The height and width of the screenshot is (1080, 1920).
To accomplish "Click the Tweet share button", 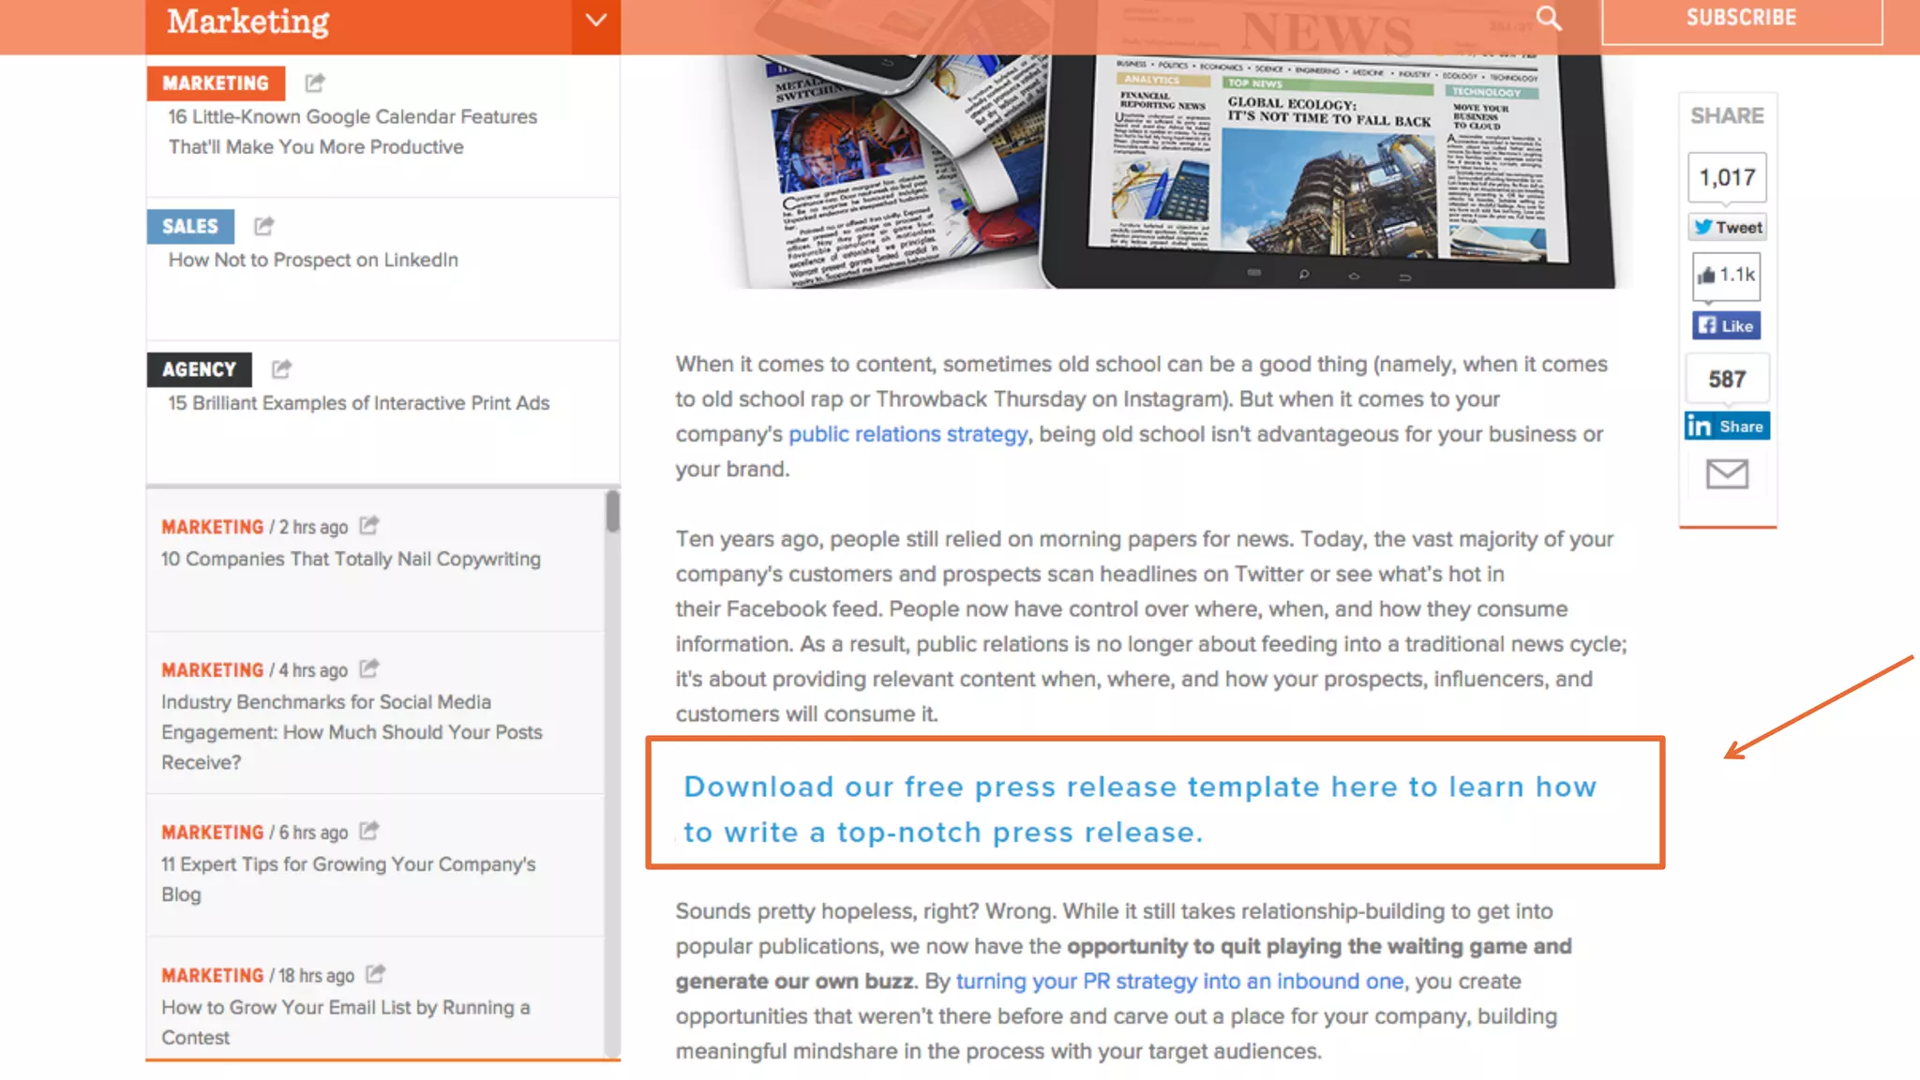I will (1728, 227).
